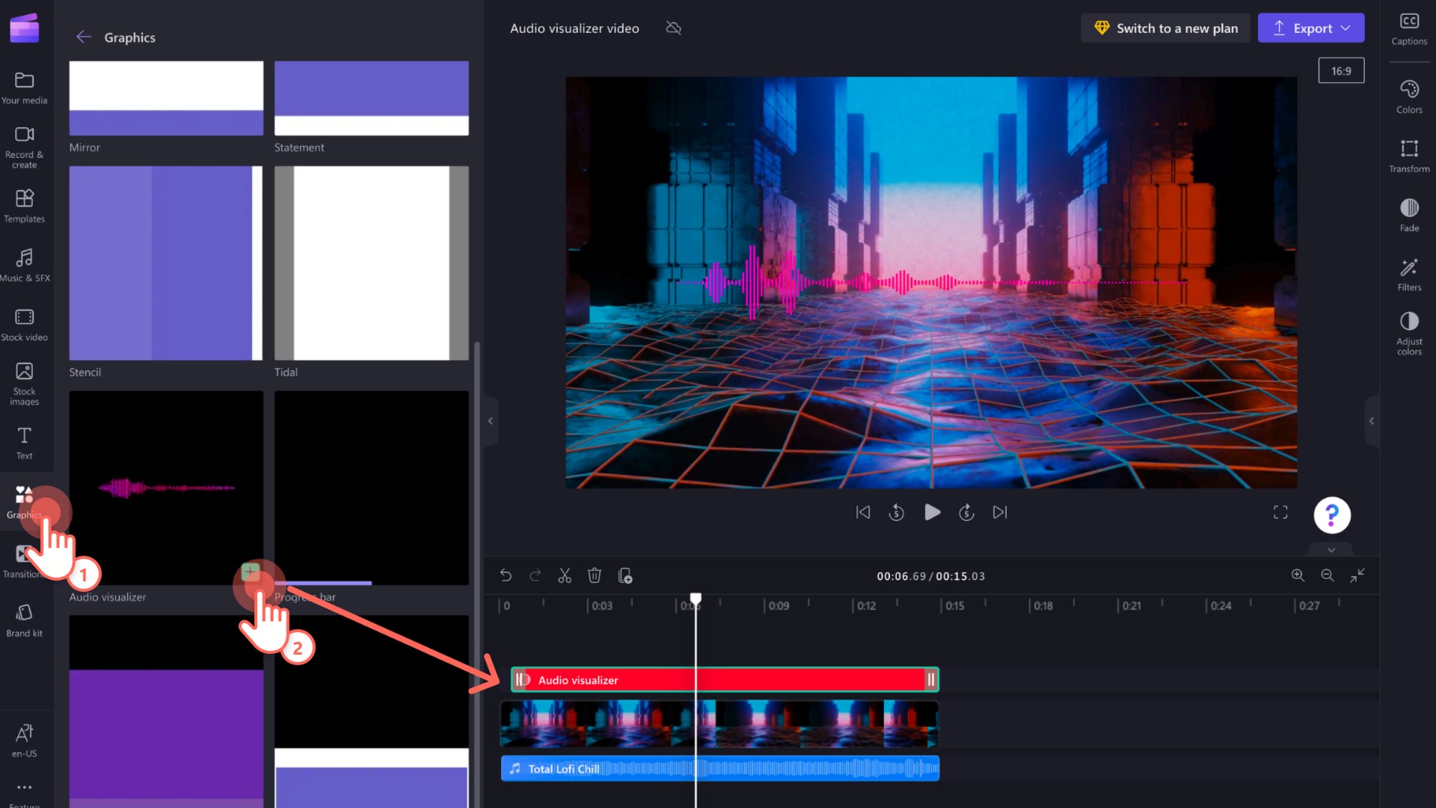
Task: Enter fullscreen preview mode
Action: 1280,512
